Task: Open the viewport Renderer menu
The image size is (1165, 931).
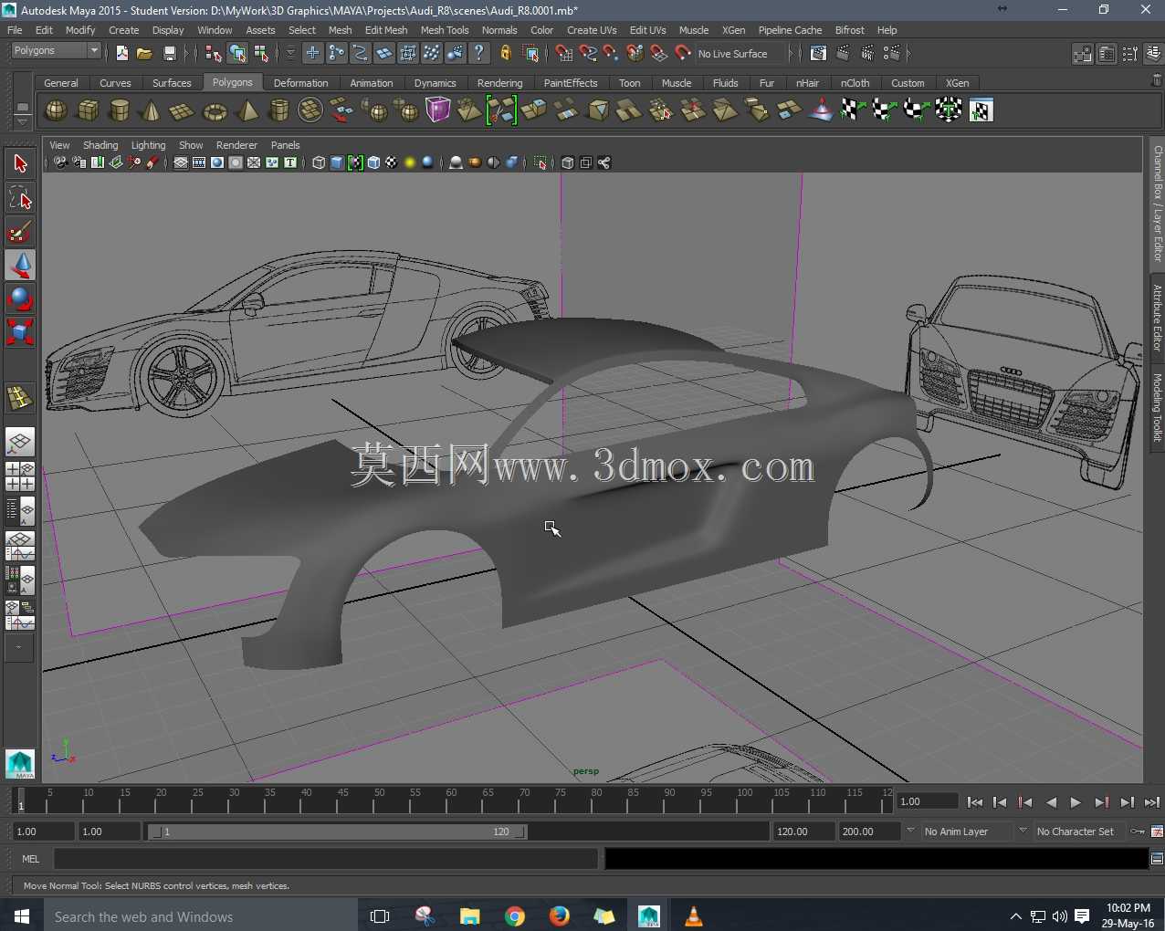Action: [236, 145]
